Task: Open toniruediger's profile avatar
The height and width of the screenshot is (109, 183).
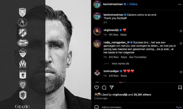Action: (x=97, y=72)
